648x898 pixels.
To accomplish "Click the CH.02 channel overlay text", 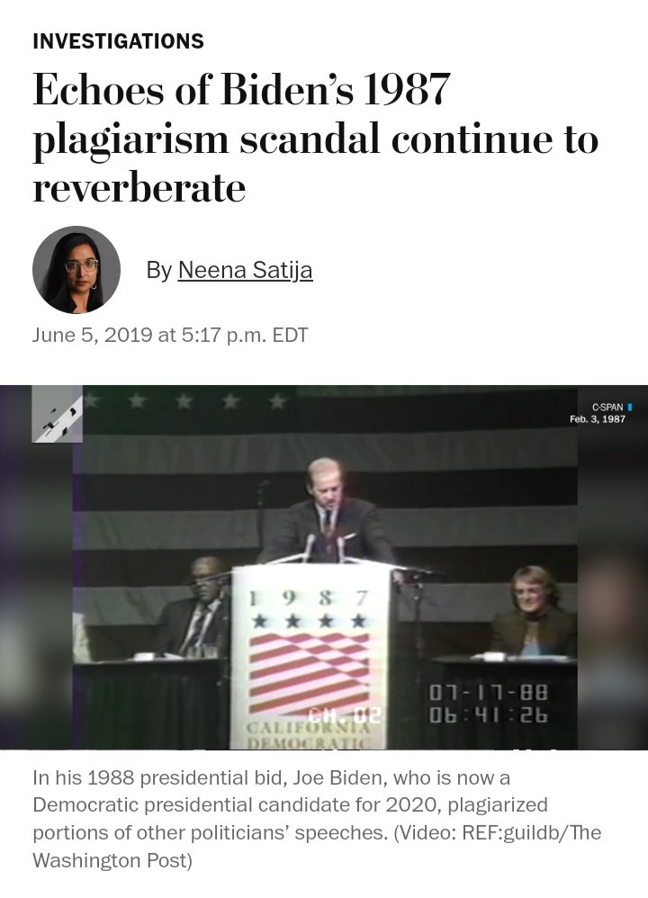I will [x=344, y=714].
